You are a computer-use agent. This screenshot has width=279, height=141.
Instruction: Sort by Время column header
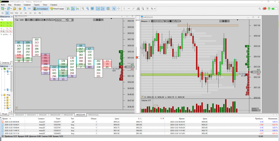[5, 118]
